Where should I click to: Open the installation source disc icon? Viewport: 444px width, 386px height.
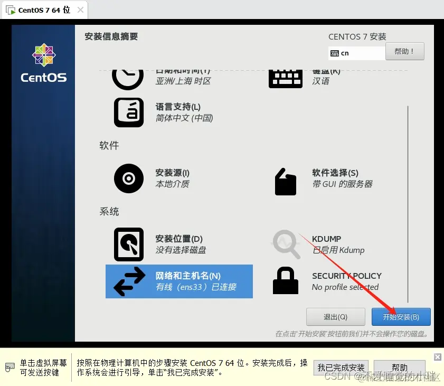129,178
